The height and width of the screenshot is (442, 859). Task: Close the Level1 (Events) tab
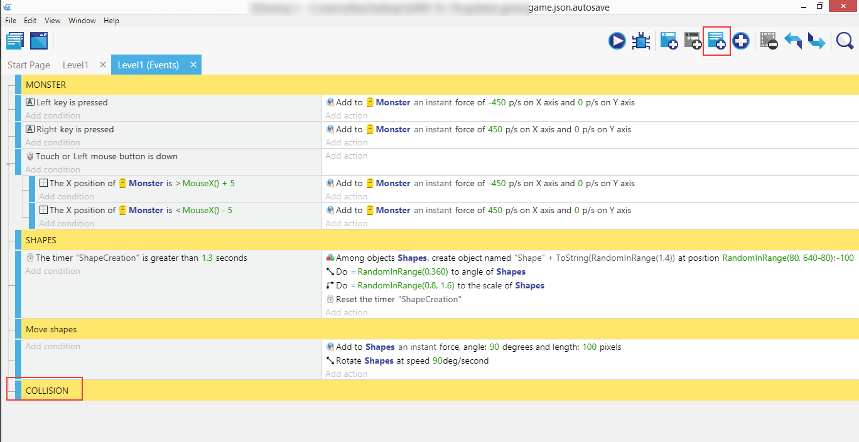click(x=193, y=65)
